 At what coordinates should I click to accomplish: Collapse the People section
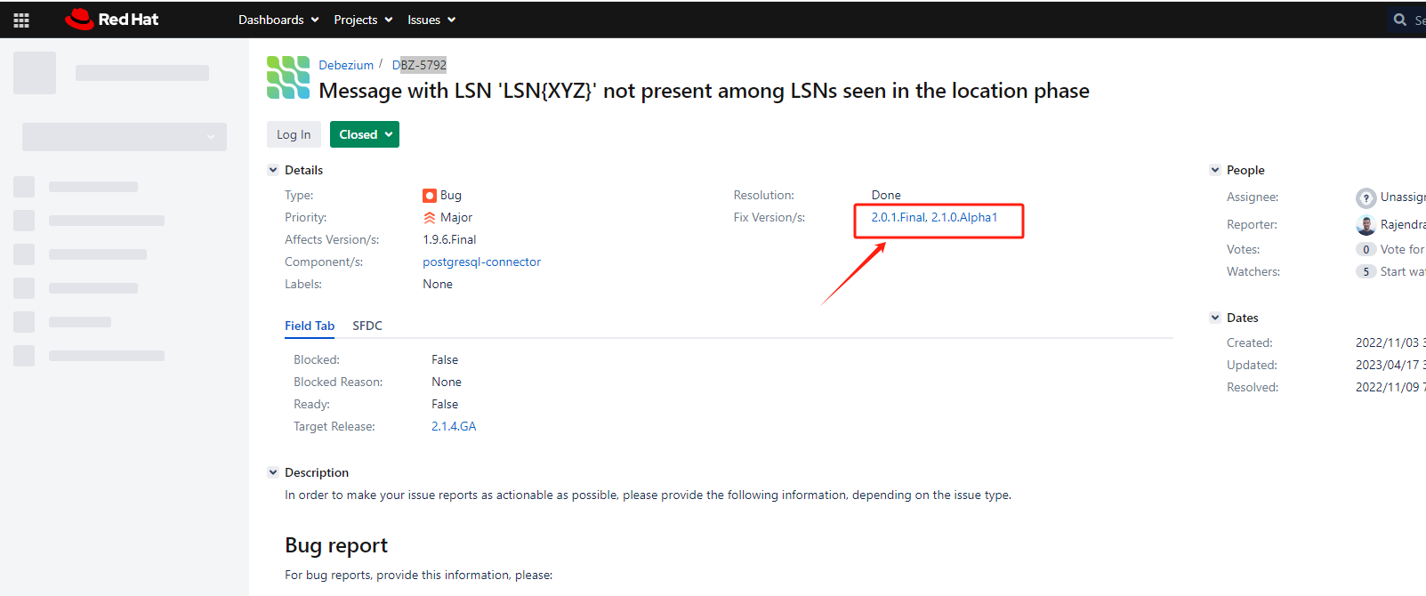(1215, 170)
